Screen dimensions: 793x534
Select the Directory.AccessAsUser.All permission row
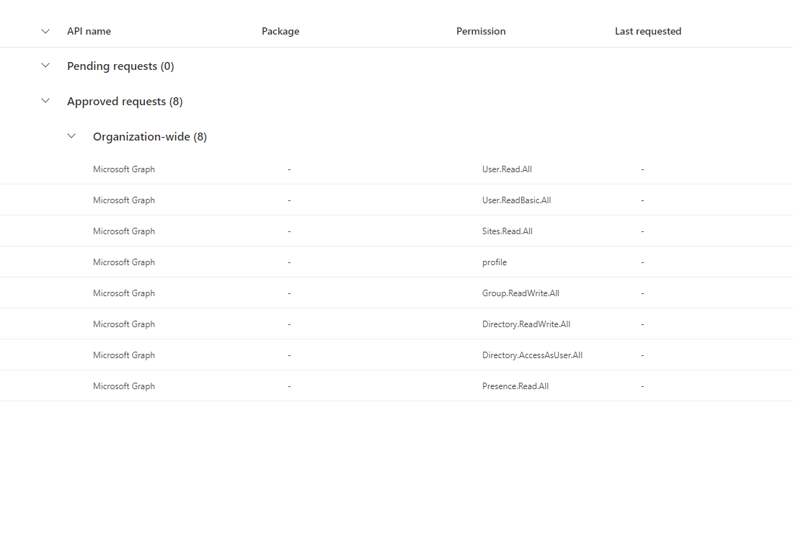[532, 355]
